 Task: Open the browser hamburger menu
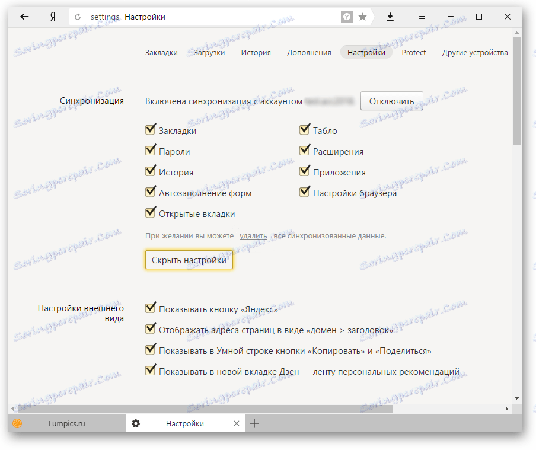[422, 17]
